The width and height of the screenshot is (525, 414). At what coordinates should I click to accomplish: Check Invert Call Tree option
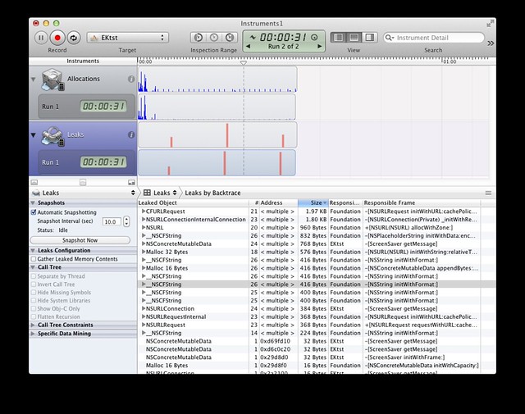[34, 284]
